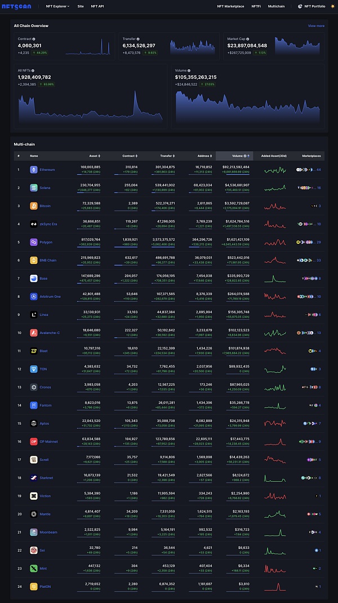Click the Polygon chain icon
Viewport: 338px width, 603px height.
[x=34, y=243]
